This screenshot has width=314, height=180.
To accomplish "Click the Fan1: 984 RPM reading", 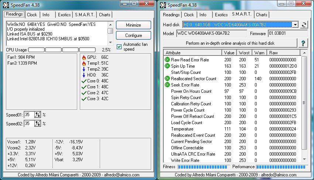I will click(21, 57).
